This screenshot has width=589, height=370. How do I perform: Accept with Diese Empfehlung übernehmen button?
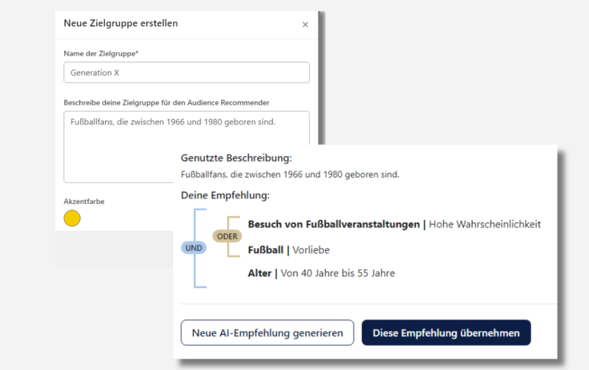click(x=446, y=333)
